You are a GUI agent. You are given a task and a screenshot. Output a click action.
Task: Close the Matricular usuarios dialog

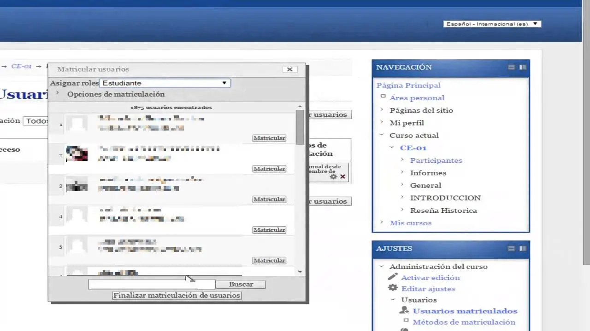pos(289,69)
